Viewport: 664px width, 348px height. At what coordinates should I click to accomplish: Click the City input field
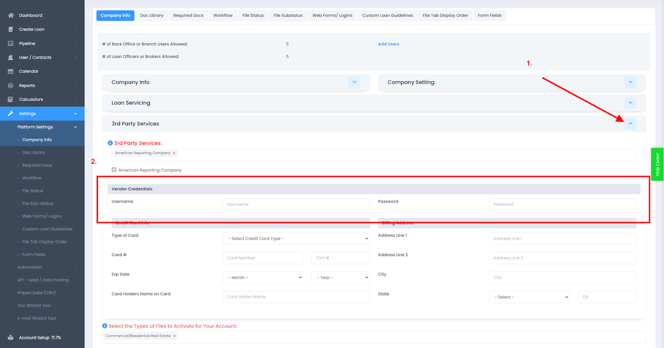[x=563, y=277]
